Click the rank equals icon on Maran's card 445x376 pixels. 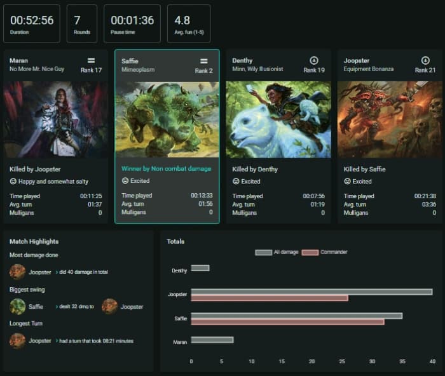[x=91, y=60]
